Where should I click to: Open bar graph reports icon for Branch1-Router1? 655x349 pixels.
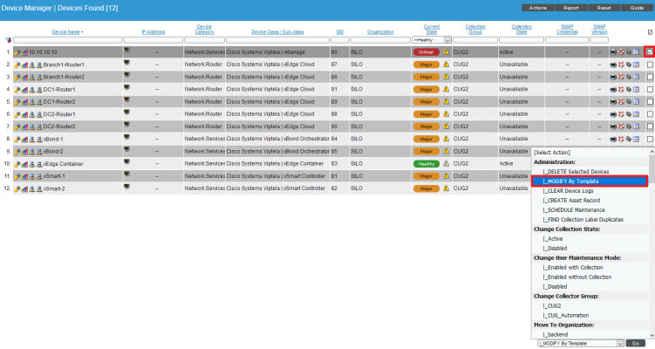coord(24,65)
